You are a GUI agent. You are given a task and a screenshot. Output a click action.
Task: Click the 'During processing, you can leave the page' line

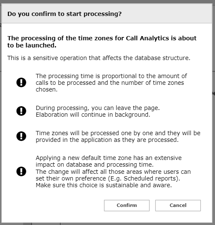(x=97, y=108)
